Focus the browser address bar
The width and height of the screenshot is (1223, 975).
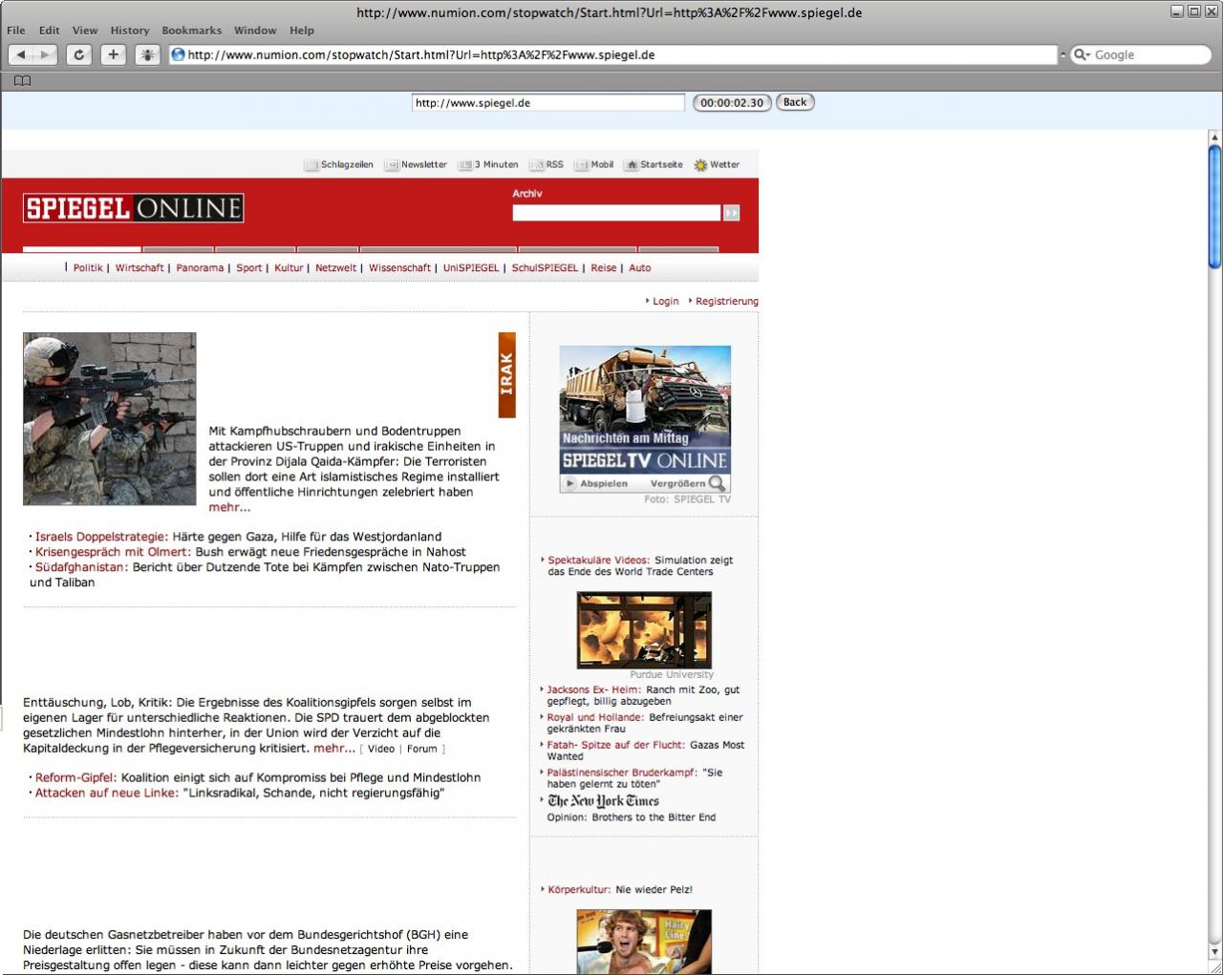click(611, 55)
